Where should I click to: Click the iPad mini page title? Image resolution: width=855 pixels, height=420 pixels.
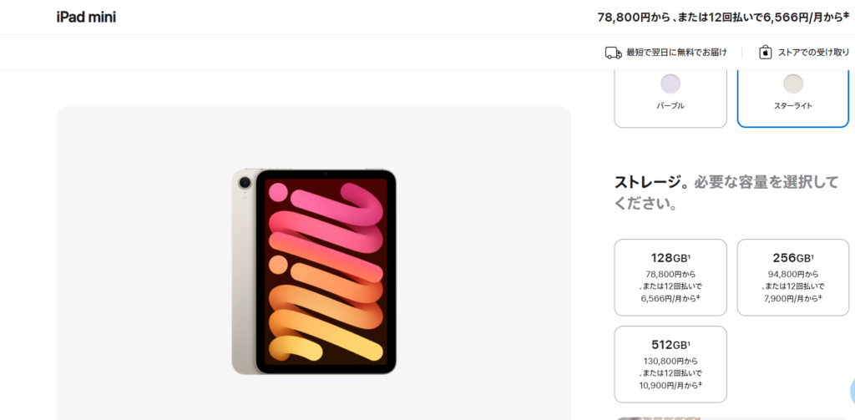pos(86,17)
